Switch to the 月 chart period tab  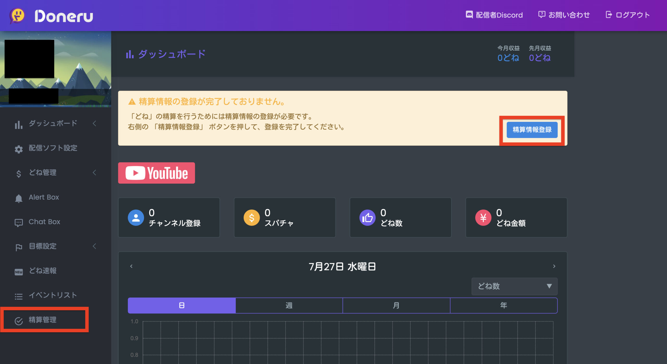(x=396, y=305)
